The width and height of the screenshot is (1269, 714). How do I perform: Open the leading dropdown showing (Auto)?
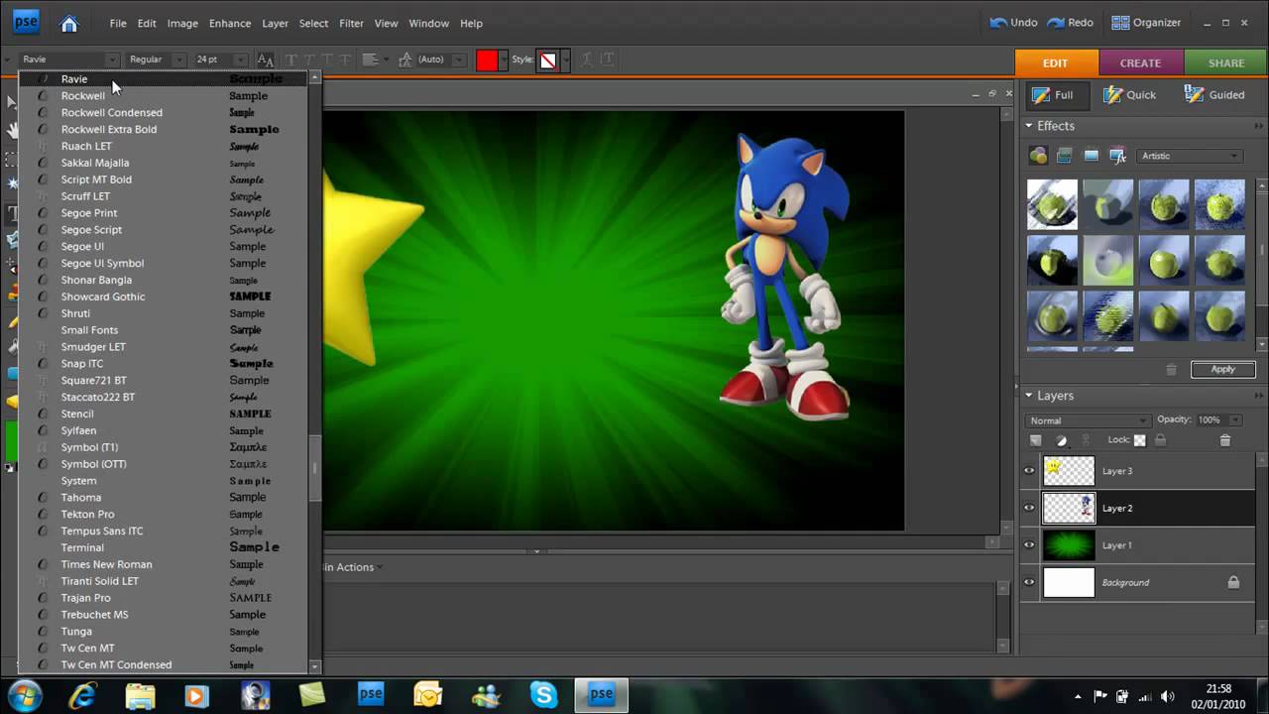(440, 59)
